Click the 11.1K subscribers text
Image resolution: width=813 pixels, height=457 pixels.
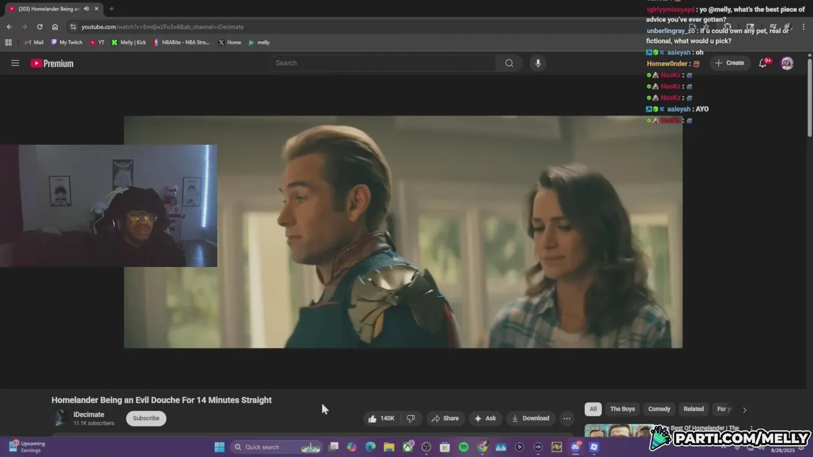click(94, 423)
